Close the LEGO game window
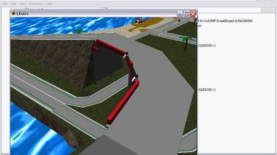This screenshot has height=155, width=277. [193, 13]
